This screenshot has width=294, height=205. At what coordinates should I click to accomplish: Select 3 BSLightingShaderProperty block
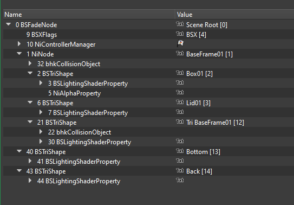tap(88, 84)
